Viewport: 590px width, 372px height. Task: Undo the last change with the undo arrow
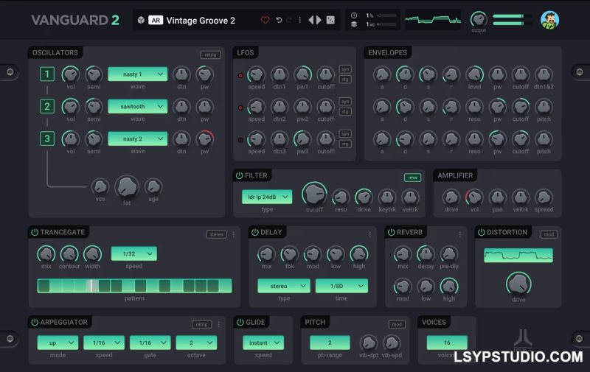pos(279,20)
